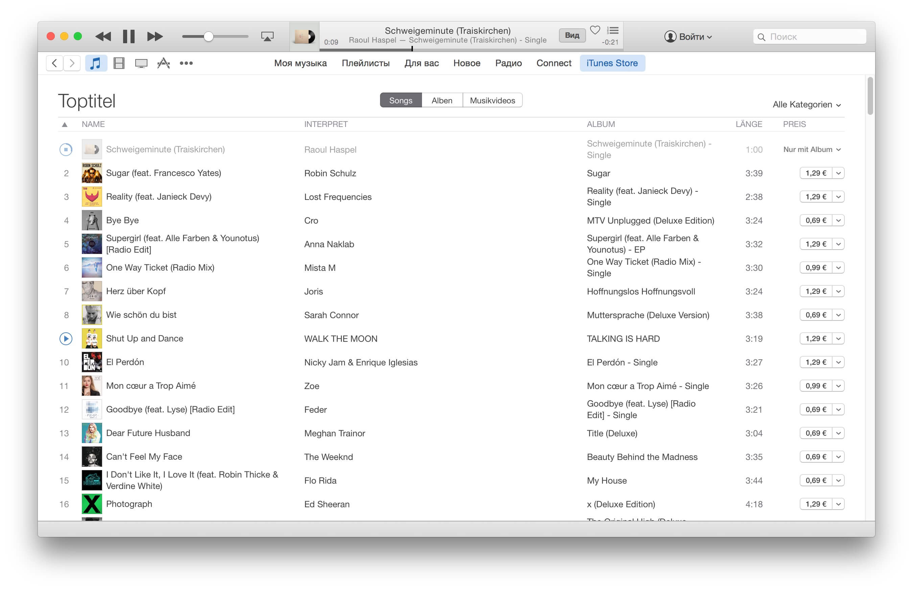This screenshot has width=913, height=591.
Task: Open the Радио tab
Action: (x=508, y=63)
